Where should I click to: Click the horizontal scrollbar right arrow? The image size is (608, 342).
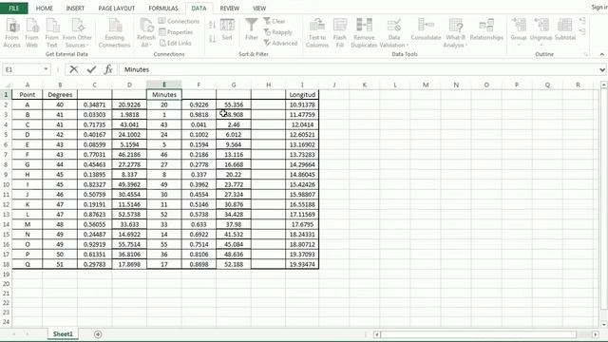click(x=596, y=334)
